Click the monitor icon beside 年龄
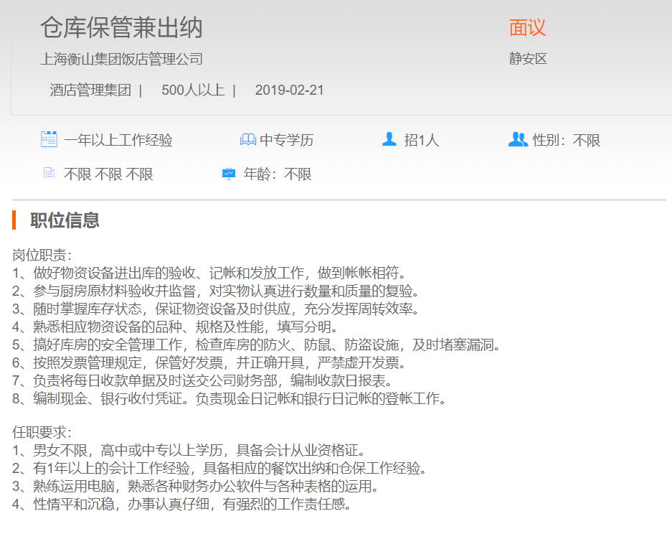672x534 pixels. 229,174
